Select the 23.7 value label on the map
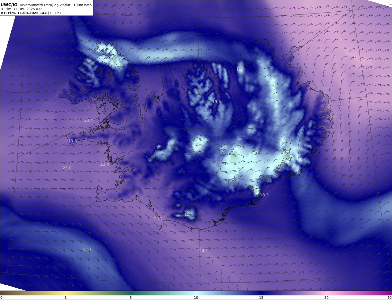Screen dimensions: 392x300 [158, 219]
